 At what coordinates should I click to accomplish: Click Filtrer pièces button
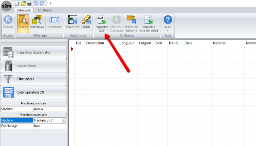[34, 79]
